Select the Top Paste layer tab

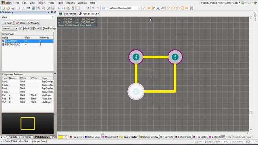pyautogui.click(x=166, y=137)
